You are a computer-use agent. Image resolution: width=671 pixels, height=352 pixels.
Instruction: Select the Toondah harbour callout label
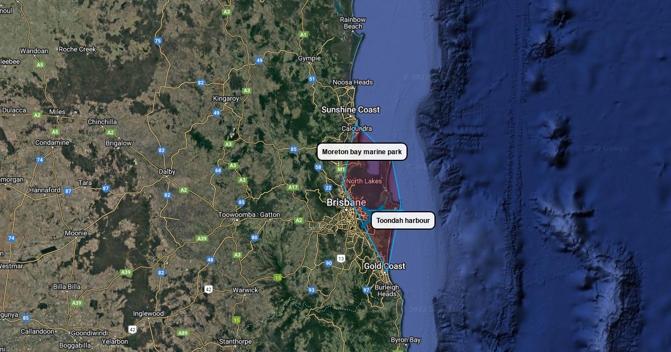(403, 221)
